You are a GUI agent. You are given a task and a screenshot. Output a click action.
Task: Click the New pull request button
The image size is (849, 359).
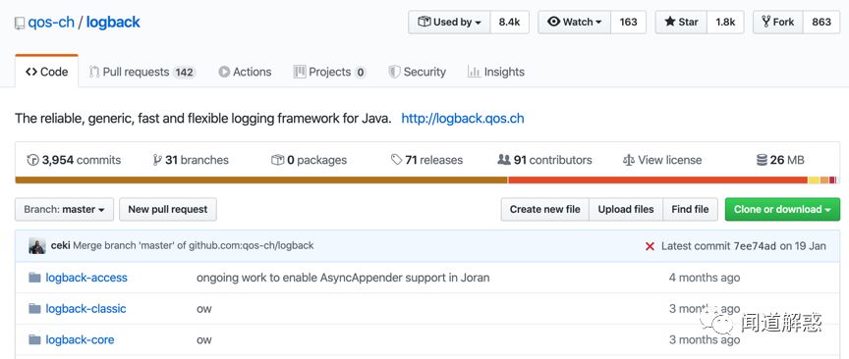(168, 209)
